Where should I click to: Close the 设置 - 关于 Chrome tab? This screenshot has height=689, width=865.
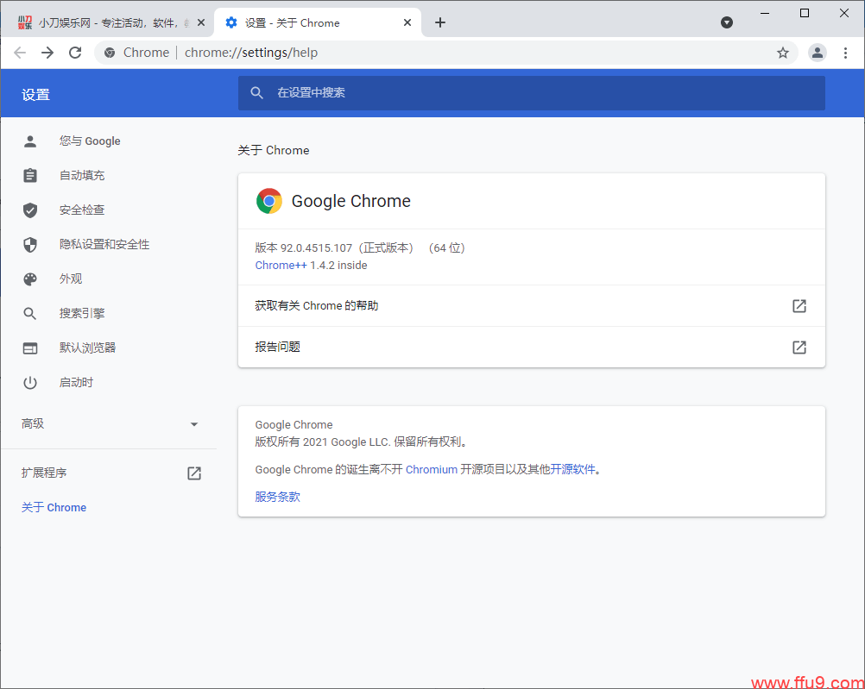point(407,22)
